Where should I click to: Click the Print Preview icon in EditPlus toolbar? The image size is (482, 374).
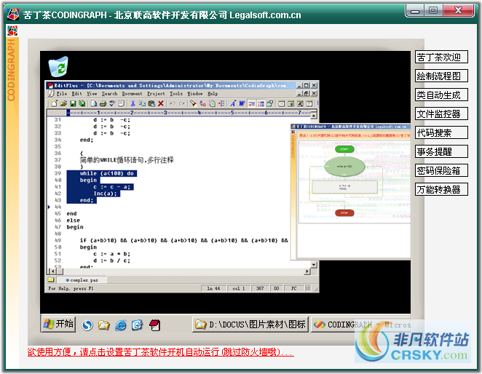(94, 103)
